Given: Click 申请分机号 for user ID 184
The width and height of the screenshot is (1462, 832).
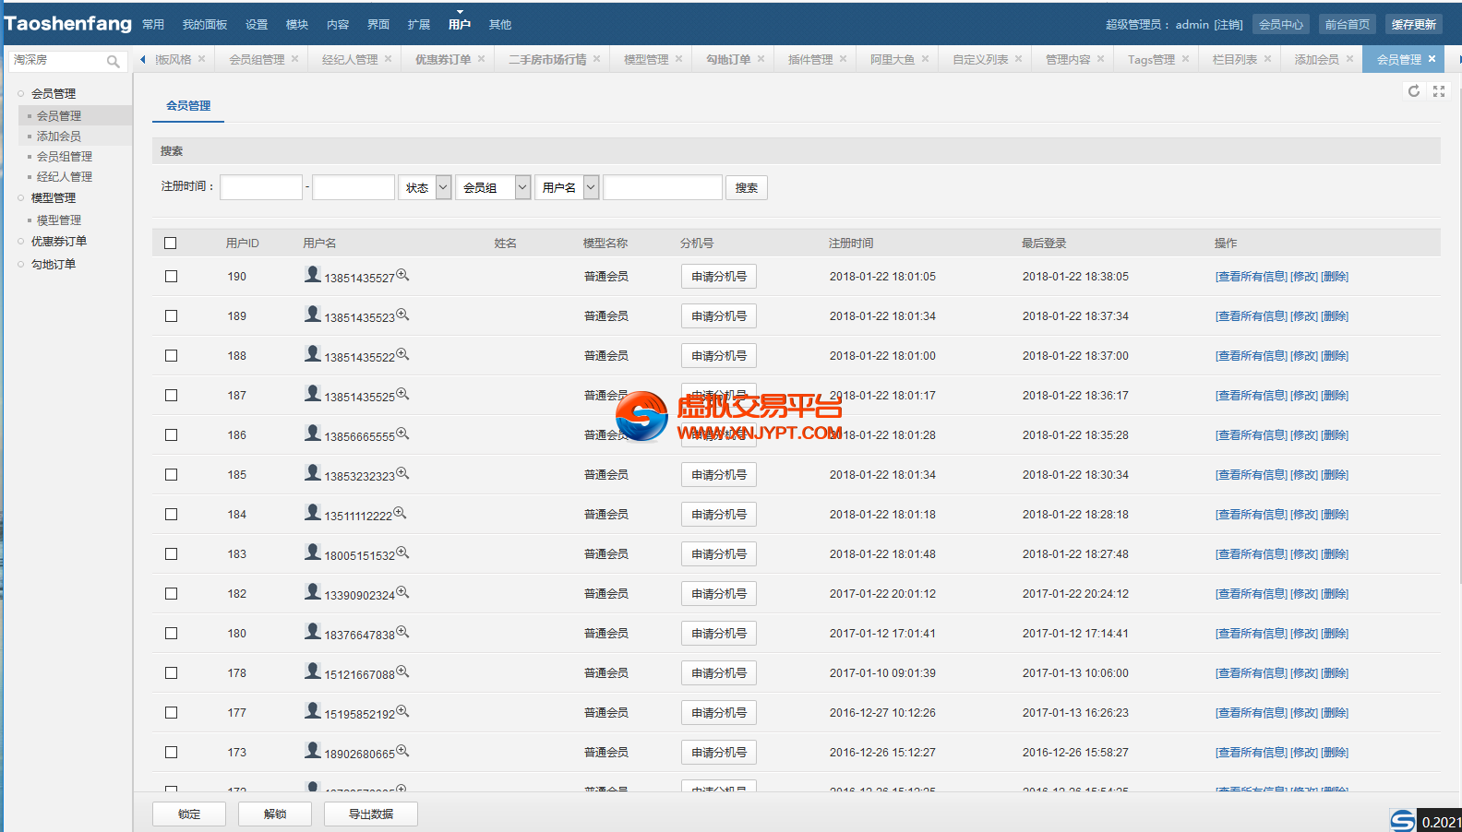Looking at the screenshot, I should 719,515.
